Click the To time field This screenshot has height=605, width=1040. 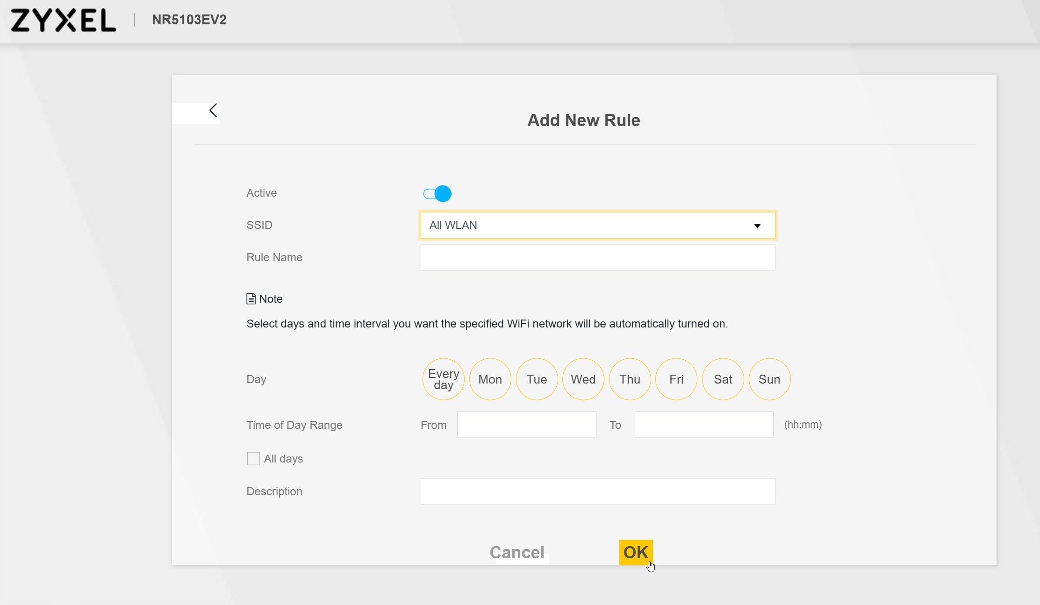[703, 425]
